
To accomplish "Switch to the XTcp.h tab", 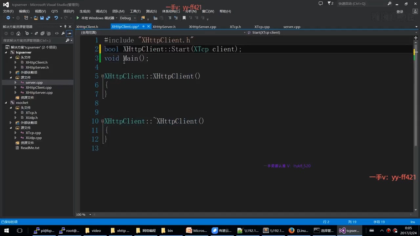I will coord(235,27).
